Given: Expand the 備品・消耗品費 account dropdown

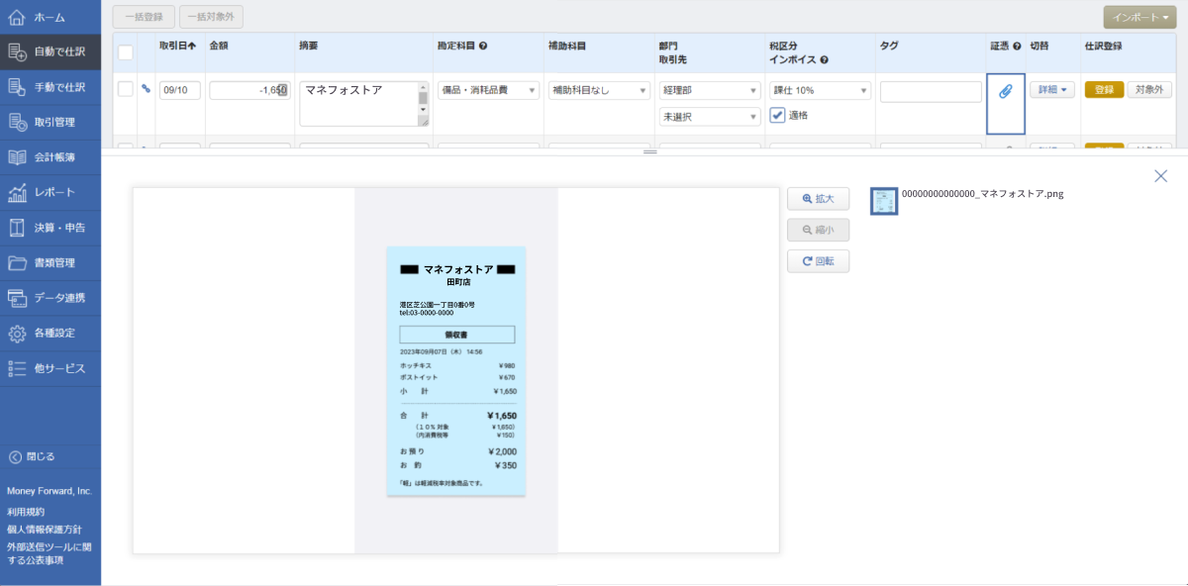Looking at the screenshot, I should point(488,90).
